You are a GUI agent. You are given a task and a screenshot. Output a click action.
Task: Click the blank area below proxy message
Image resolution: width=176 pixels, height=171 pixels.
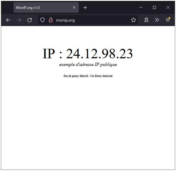[88, 124]
